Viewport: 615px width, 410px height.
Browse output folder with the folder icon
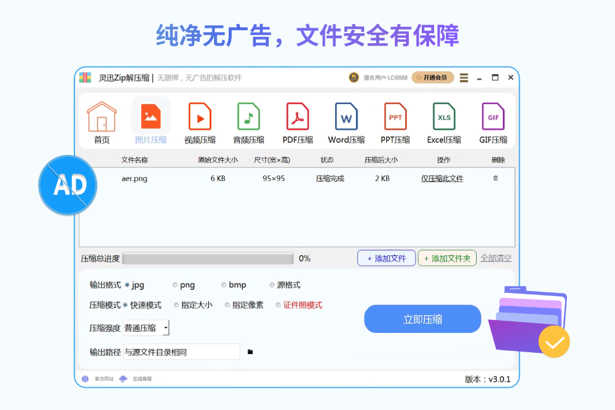[250, 352]
